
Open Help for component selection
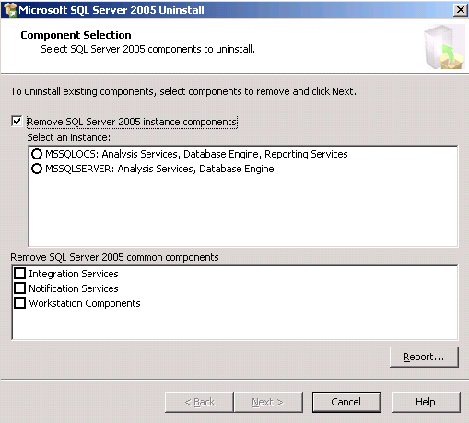click(x=426, y=402)
